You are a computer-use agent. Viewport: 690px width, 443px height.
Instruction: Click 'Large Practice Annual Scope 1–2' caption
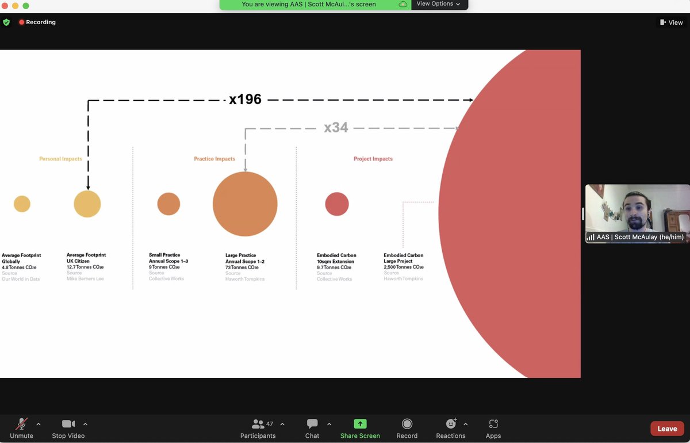point(245,258)
